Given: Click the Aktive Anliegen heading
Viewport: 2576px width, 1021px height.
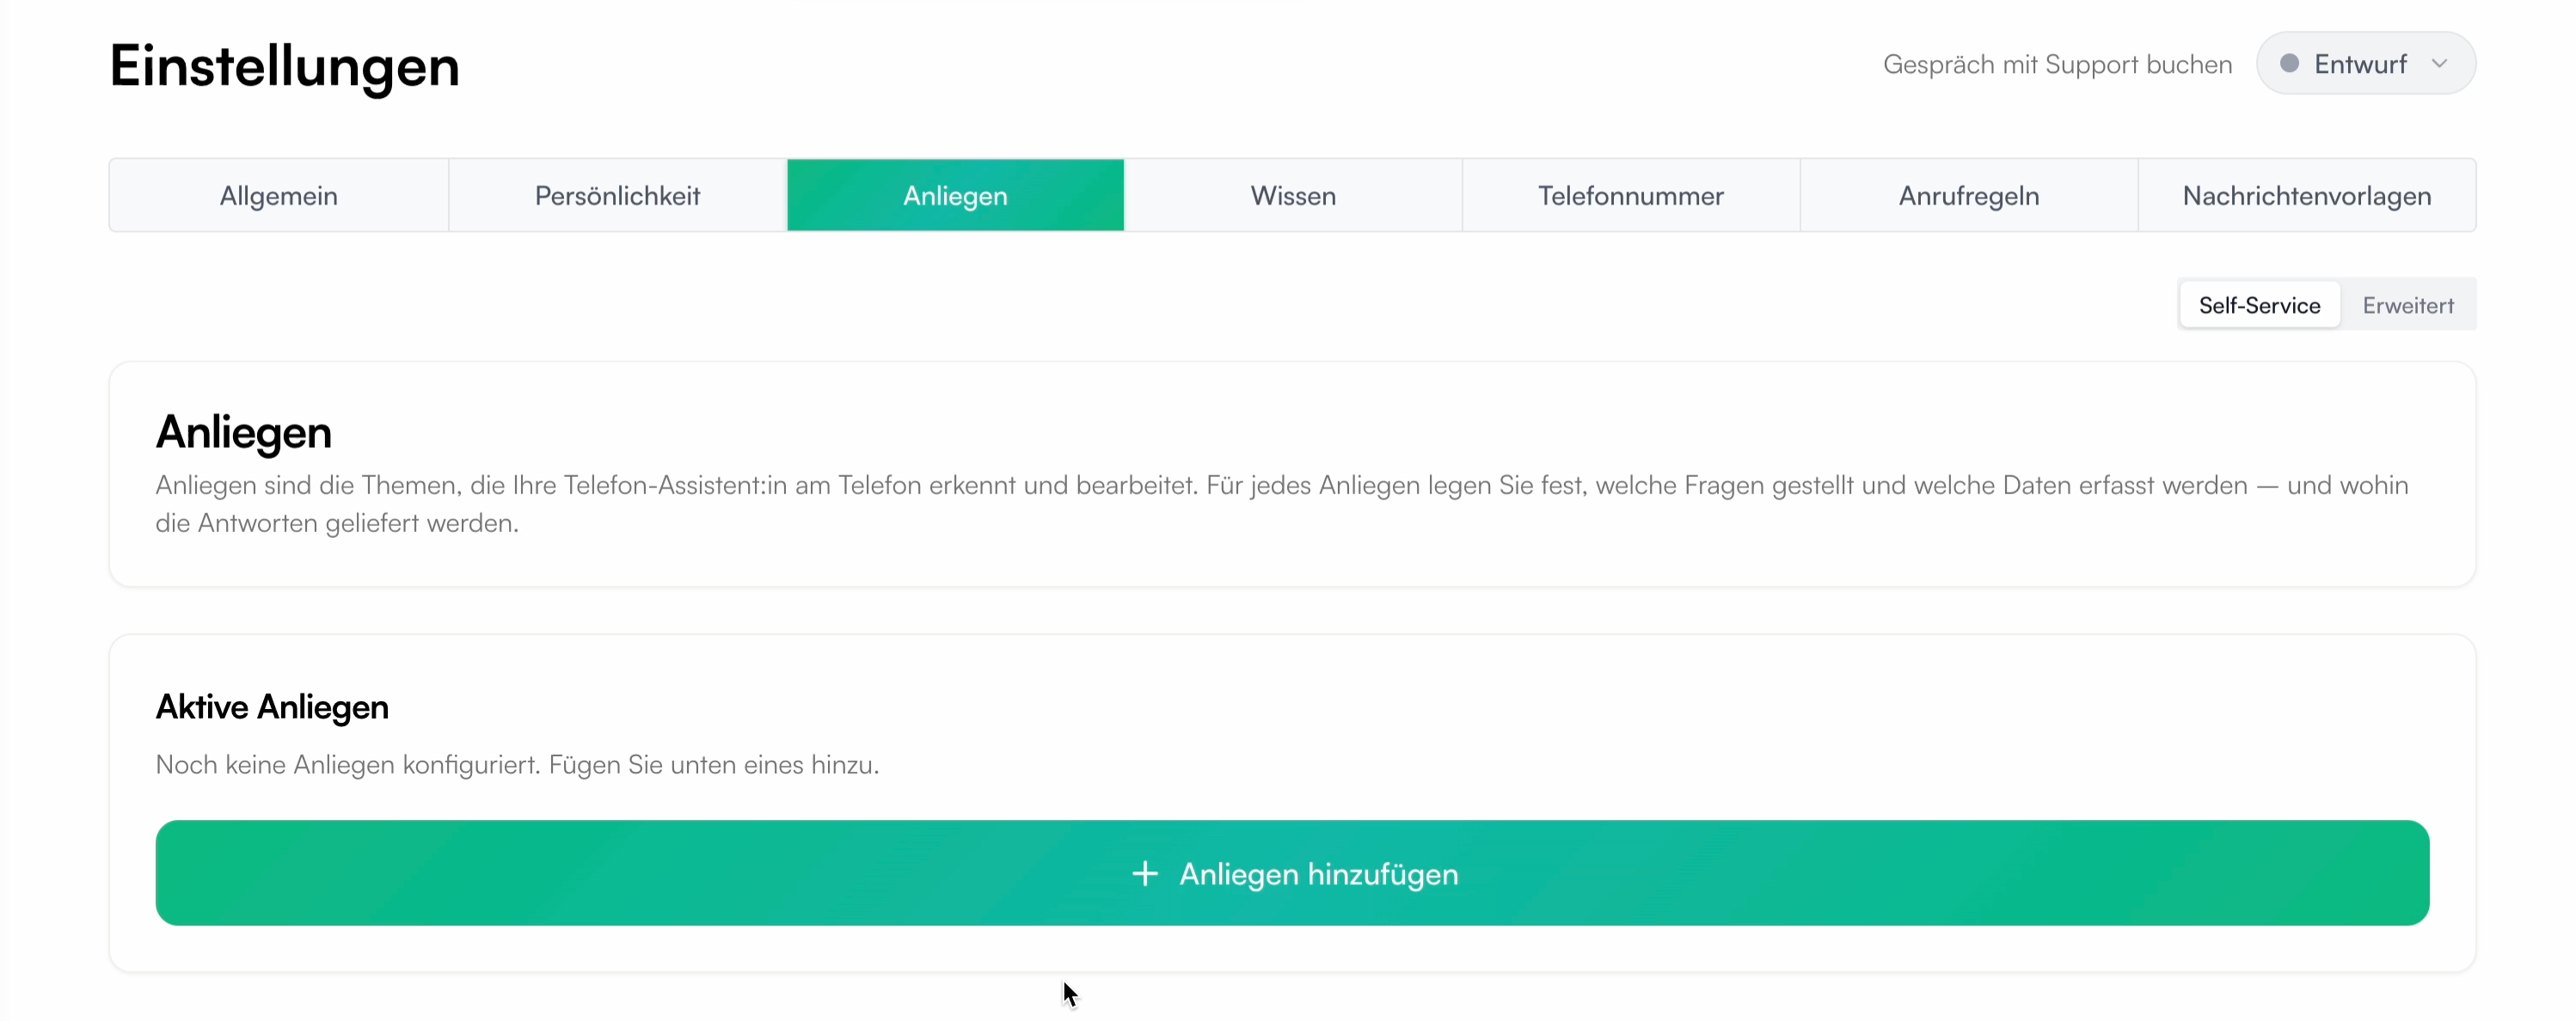Looking at the screenshot, I should point(272,707).
